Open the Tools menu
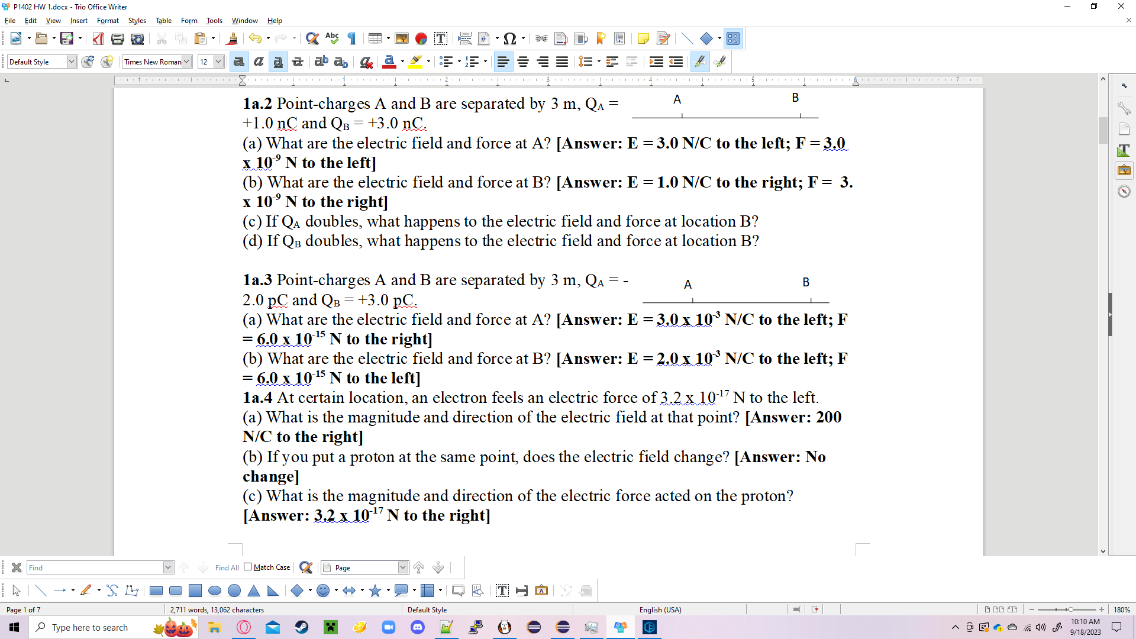Viewport: 1136px width, 639px height. (x=214, y=21)
